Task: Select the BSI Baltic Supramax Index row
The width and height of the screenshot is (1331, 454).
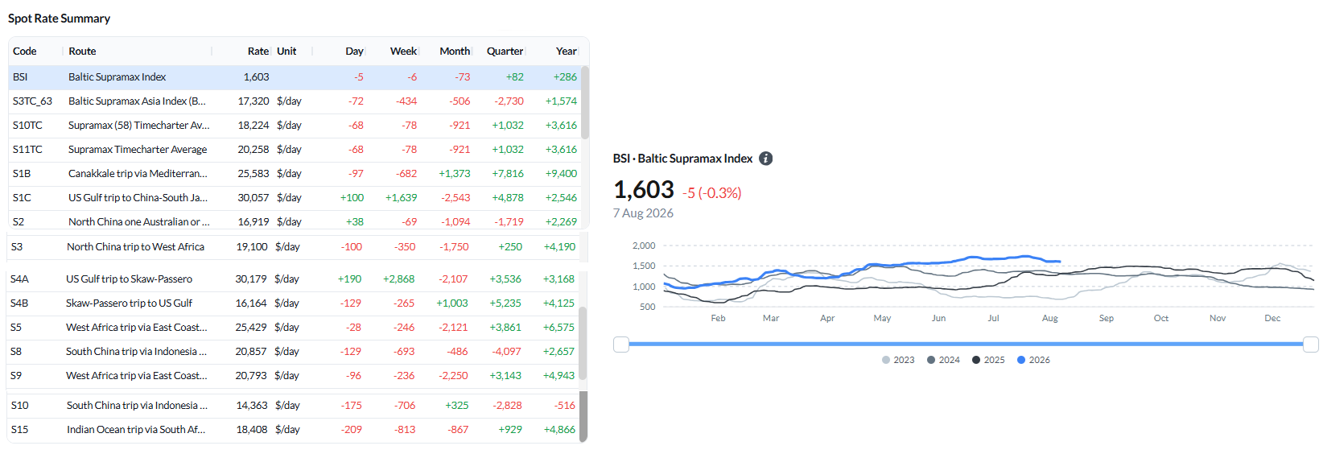Action: pyautogui.click(x=295, y=77)
